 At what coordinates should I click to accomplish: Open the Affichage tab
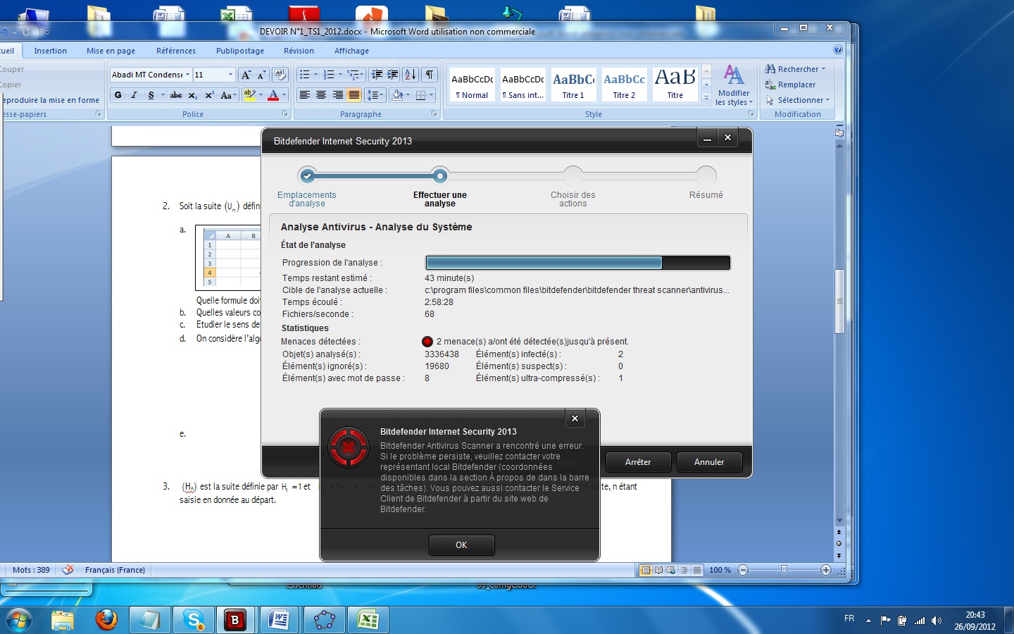[x=351, y=51]
